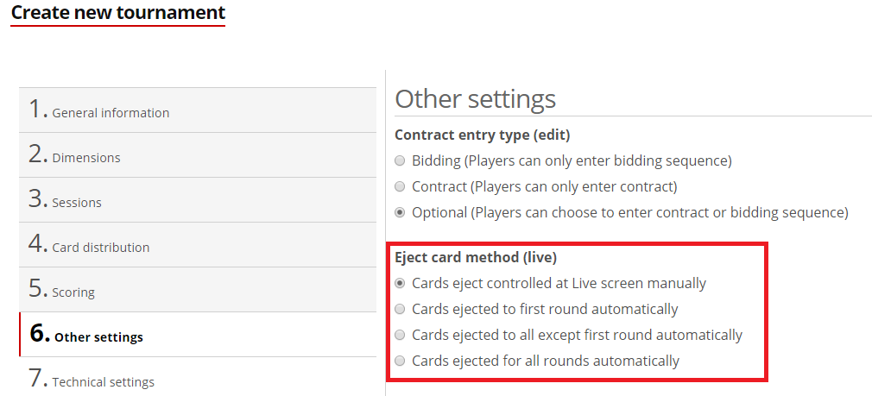This screenshot has width=872, height=396.
Task: Select eject to all except first round
Action: tap(400, 335)
